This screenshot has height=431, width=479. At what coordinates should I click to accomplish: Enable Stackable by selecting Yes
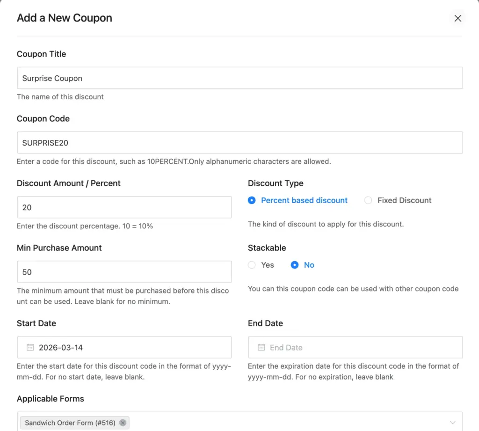(251, 265)
